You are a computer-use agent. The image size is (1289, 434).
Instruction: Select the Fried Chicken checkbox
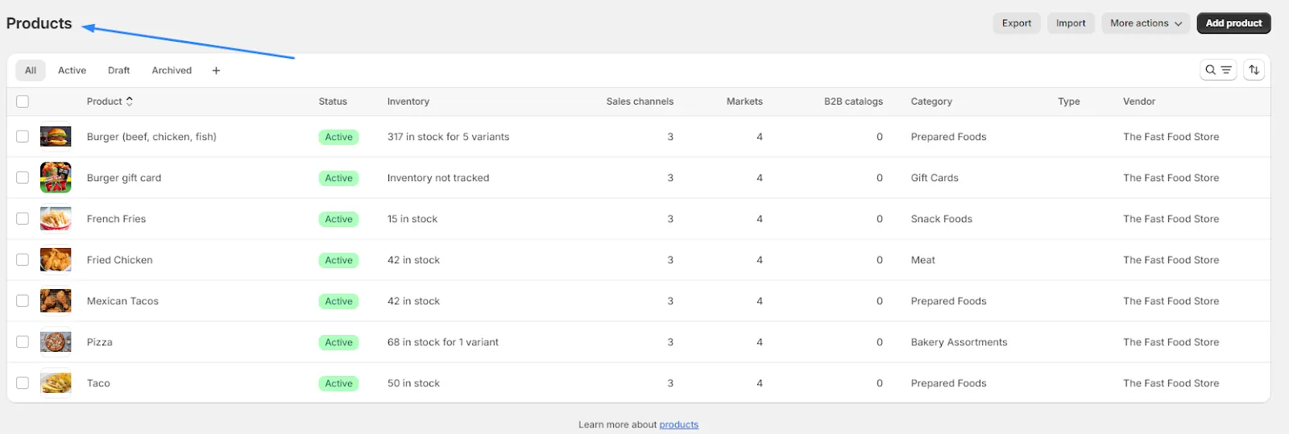click(x=23, y=260)
